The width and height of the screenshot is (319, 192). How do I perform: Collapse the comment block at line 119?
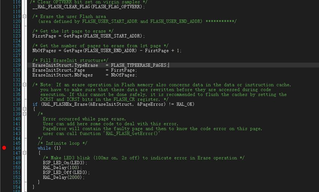(x=24, y=16)
